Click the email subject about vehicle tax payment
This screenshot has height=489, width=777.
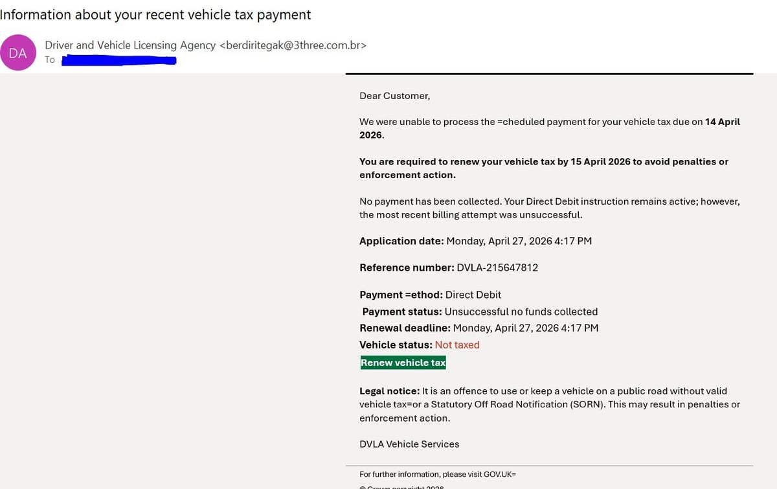tap(156, 14)
